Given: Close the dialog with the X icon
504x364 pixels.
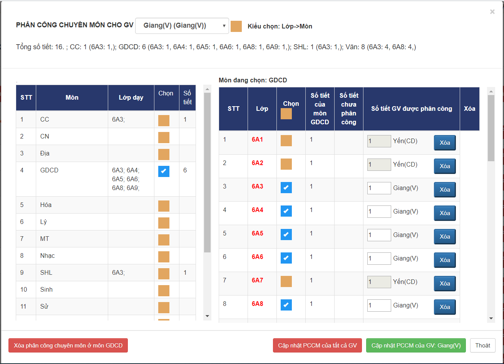Looking at the screenshot, I should click(x=492, y=12).
